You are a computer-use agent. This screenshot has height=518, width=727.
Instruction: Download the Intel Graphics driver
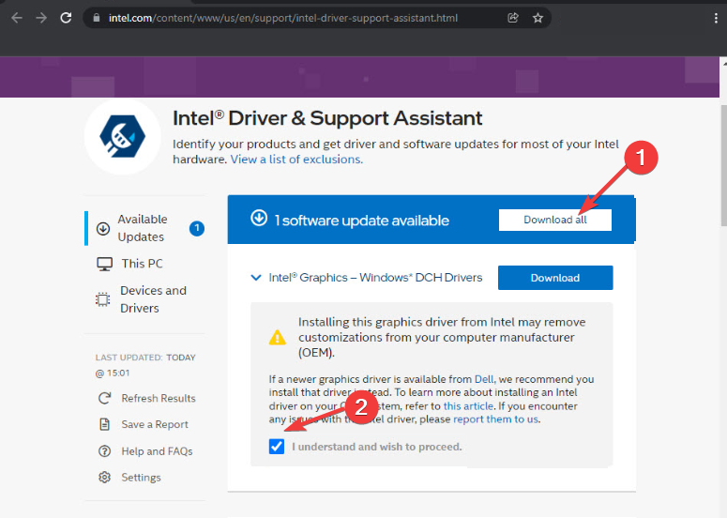(x=555, y=278)
